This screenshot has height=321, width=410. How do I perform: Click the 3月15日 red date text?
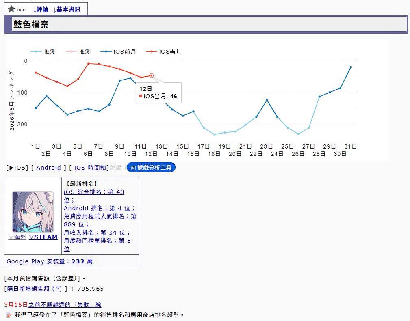click(16, 304)
